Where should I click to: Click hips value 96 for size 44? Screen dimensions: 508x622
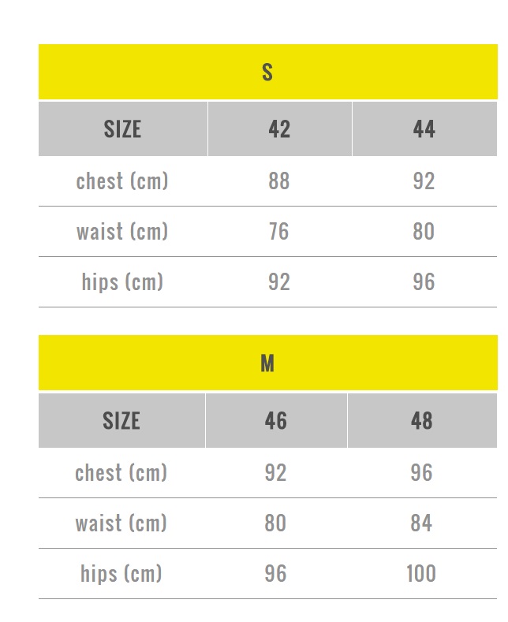pos(424,282)
